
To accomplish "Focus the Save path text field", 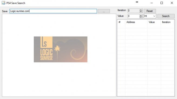I will 53,11.
